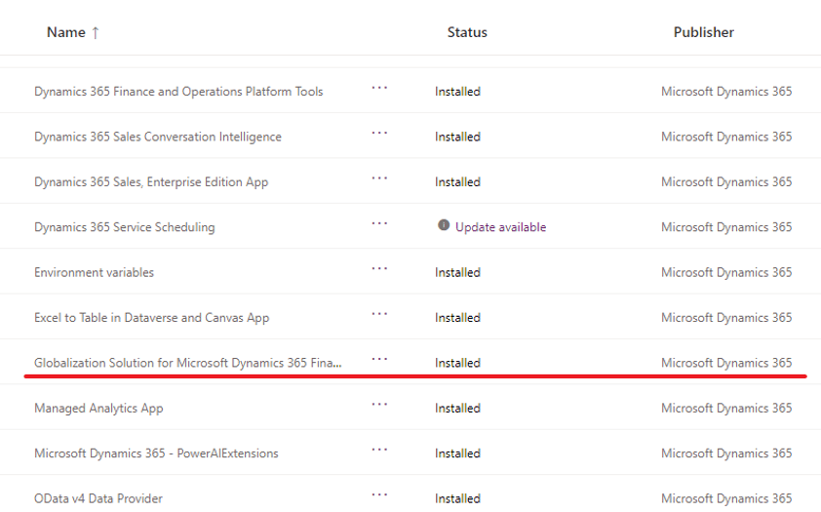
Task: Select Dynamics 365 Finance and Operations Platform Tools
Action: click(x=178, y=92)
